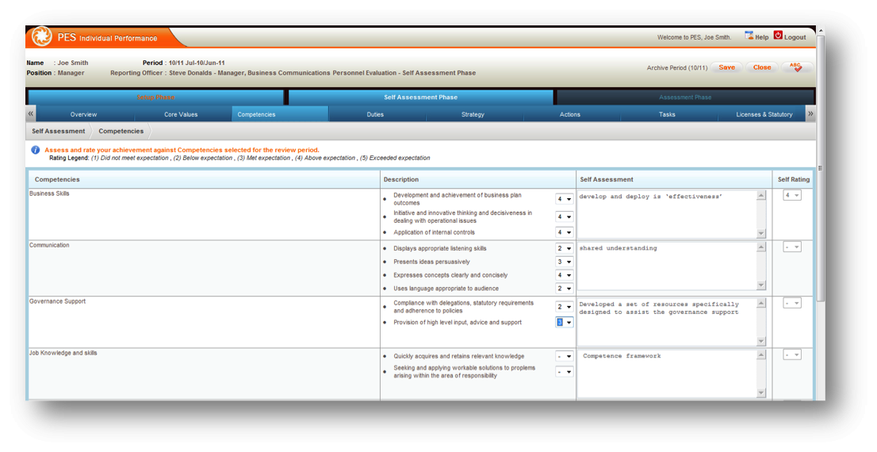Open rating dropdown for expresses concepts clearly
Screen dimensions: 877x452
click(564, 275)
